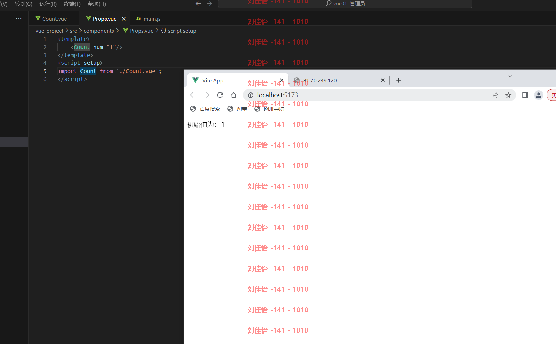The image size is (556, 344).
Task: Go back in the browser
Action: pyautogui.click(x=193, y=95)
